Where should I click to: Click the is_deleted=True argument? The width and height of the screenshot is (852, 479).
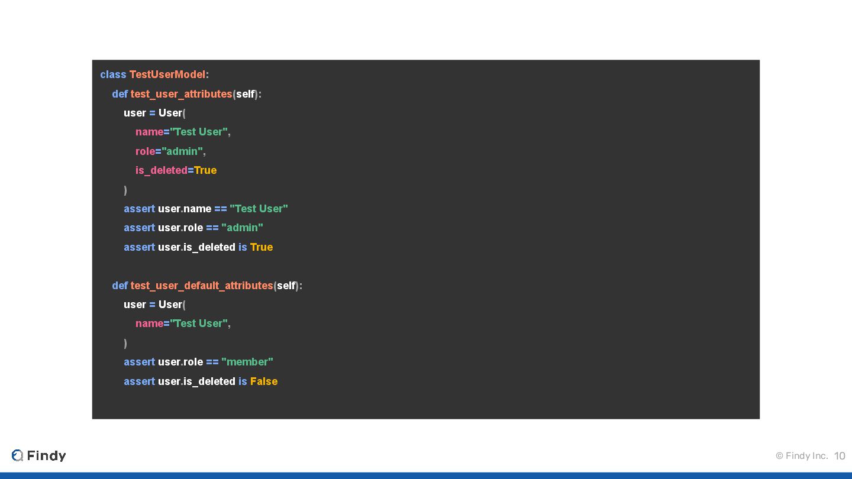[176, 170]
